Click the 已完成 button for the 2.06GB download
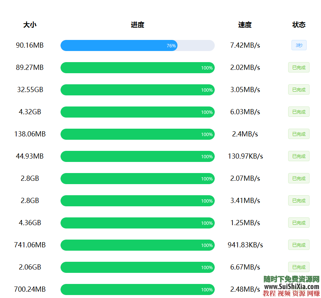Image resolution: width=321 pixels, height=298 pixels. pos(298,267)
